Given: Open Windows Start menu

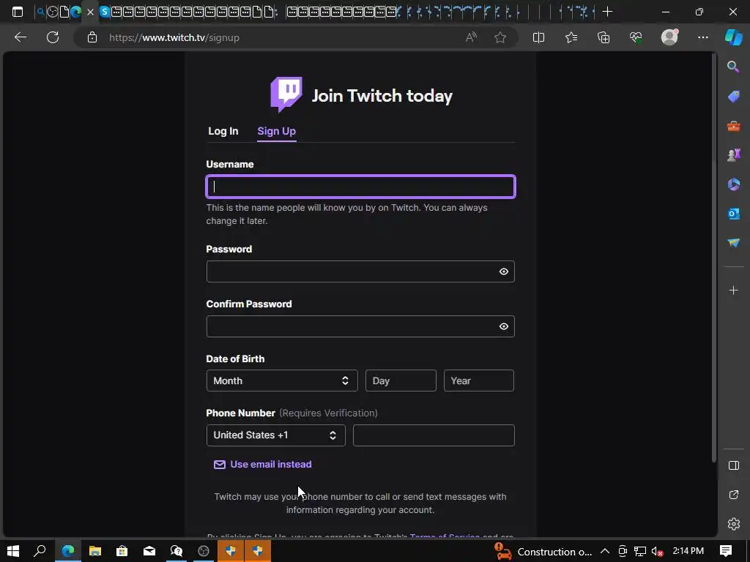Looking at the screenshot, I should (x=13, y=551).
